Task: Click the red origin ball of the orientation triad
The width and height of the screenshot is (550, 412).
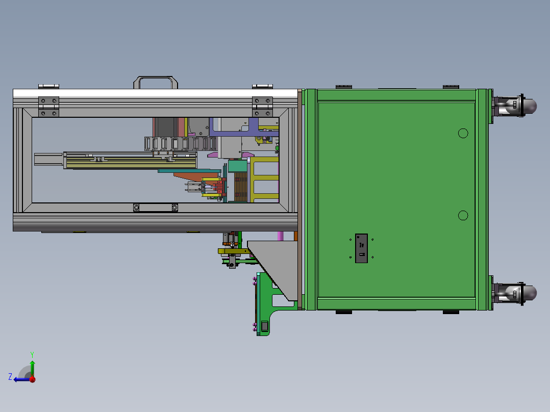Action: point(33,379)
